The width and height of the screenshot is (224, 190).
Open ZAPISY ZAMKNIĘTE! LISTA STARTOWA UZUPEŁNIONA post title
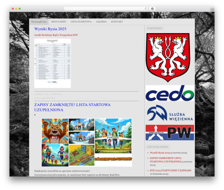point(72,107)
